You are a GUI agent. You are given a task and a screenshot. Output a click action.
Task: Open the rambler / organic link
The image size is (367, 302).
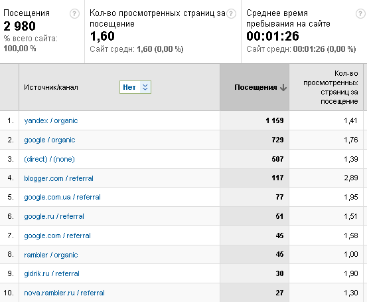(51, 255)
